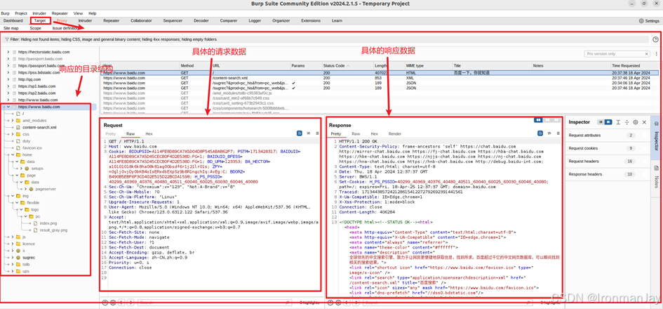
Task: Click the filter settings bar
Action: pyautogui.click(x=326, y=39)
